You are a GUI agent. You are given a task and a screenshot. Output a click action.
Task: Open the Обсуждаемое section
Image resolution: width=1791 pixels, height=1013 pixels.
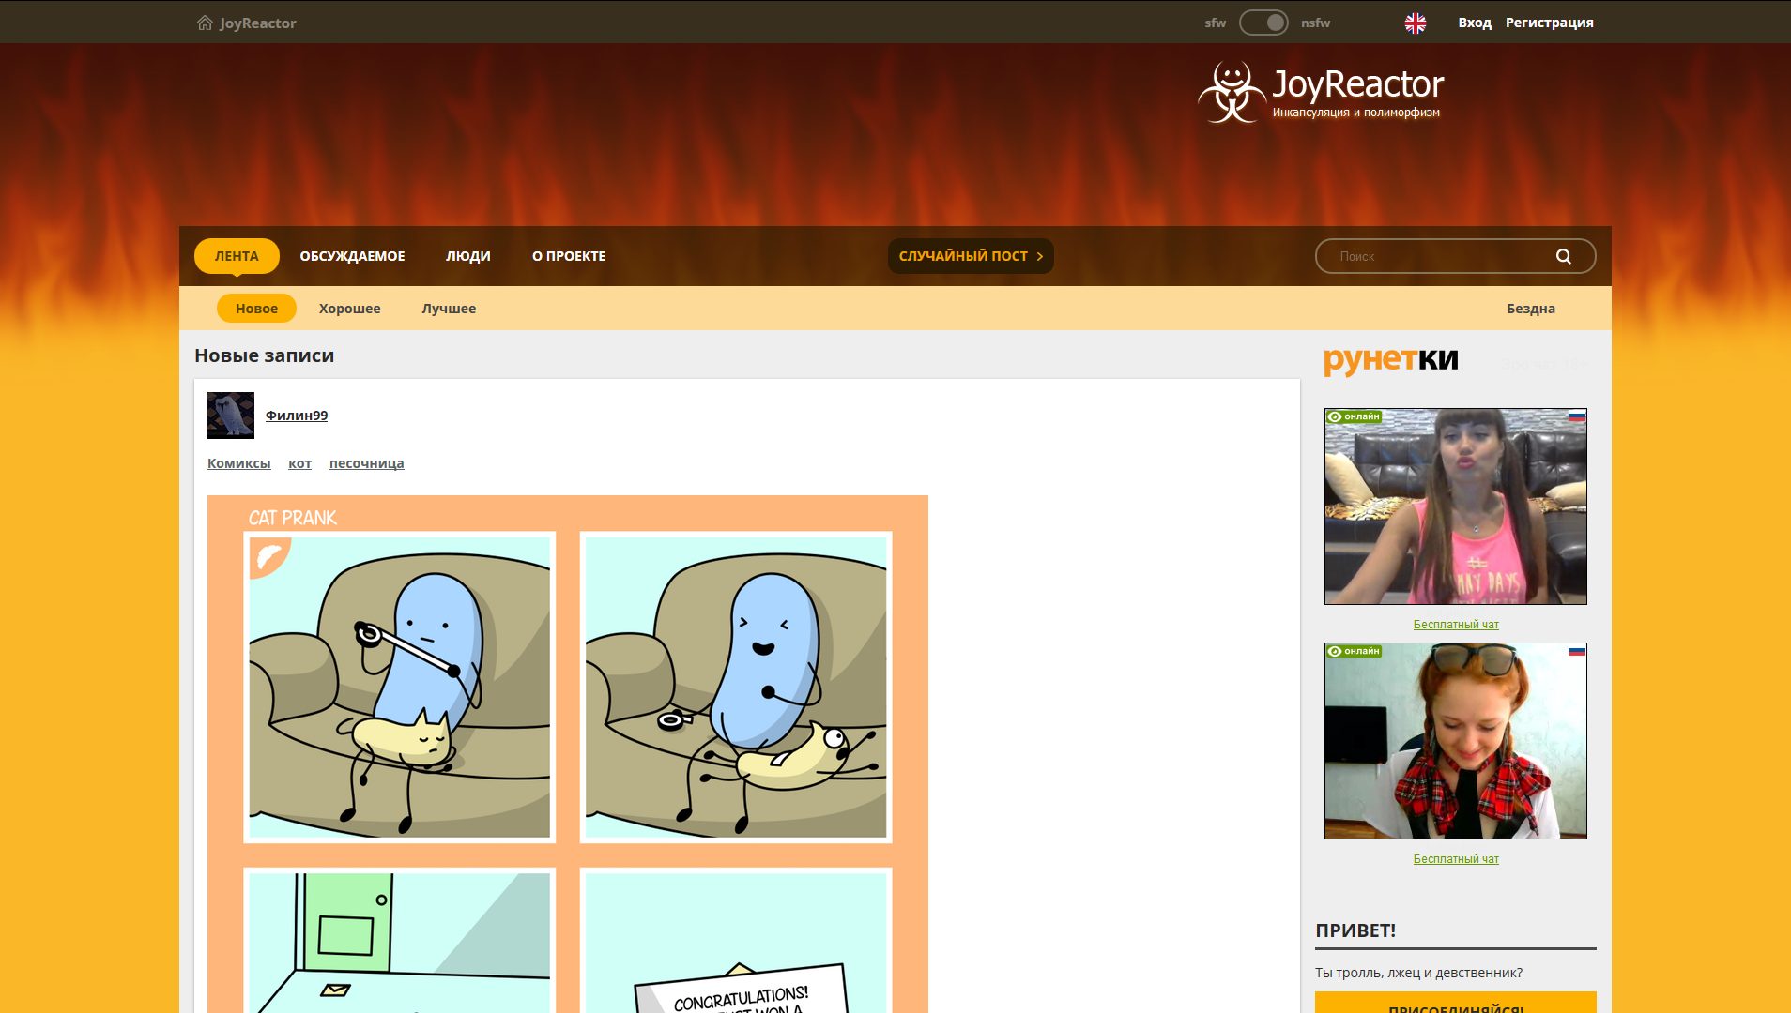(352, 256)
